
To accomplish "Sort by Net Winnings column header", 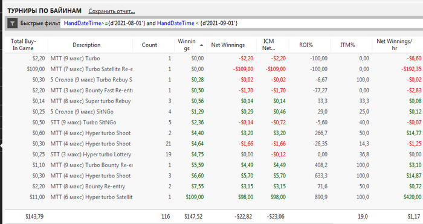I will [228, 45].
